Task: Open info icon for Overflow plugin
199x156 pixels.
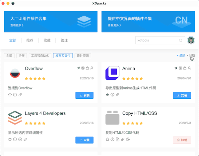Action: point(15,95)
